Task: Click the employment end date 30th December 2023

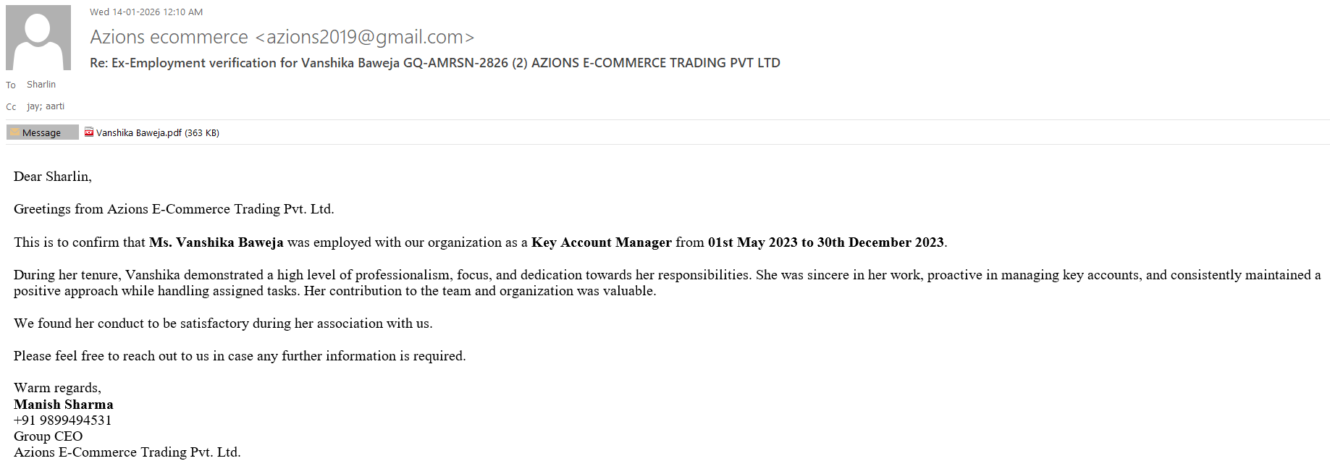Action: point(880,242)
